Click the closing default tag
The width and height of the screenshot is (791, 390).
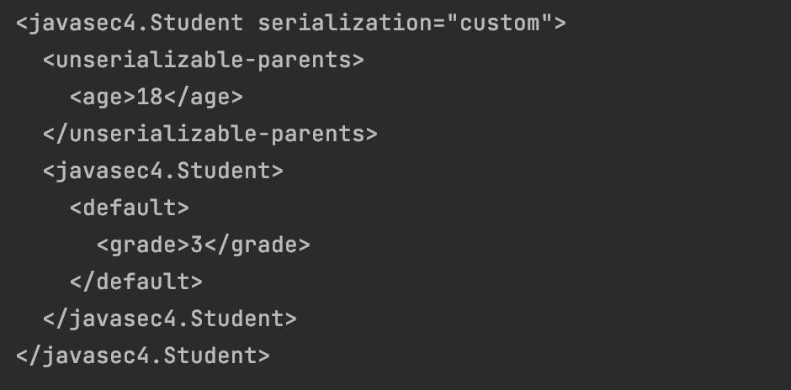point(136,282)
